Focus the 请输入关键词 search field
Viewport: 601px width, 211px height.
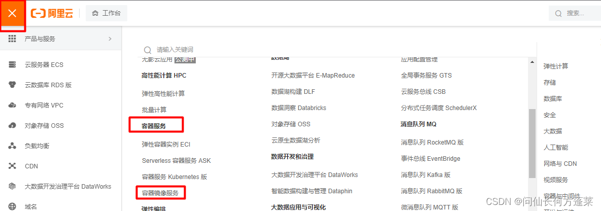337,50
